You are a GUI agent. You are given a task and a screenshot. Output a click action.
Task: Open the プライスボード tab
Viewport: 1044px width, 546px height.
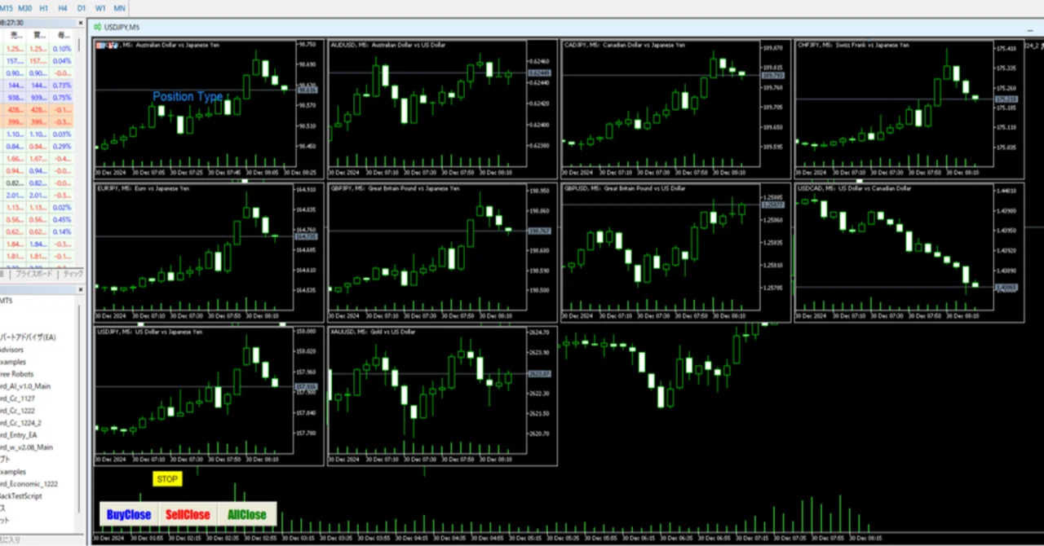pos(35,274)
